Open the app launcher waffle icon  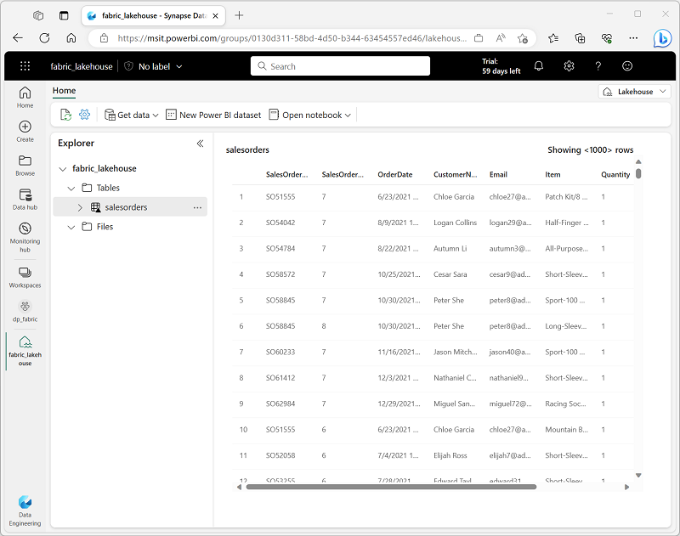pos(25,66)
